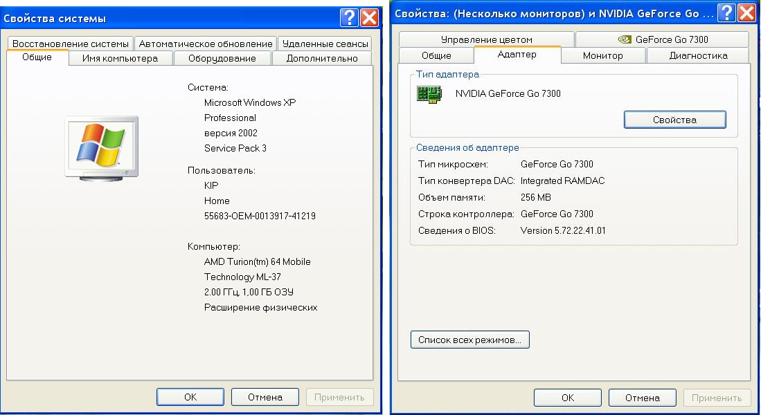The height and width of the screenshot is (415, 761).
Task: Close the Свойства системы window
Action: tap(369, 18)
